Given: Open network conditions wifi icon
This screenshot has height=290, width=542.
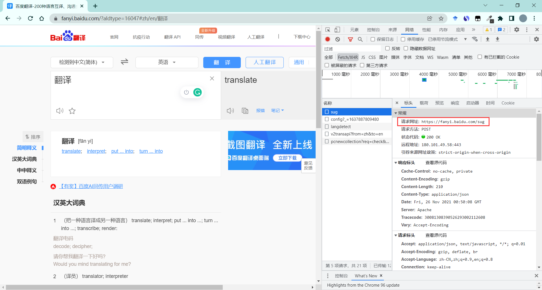Looking at the screenshot, I should pos(475,39).
